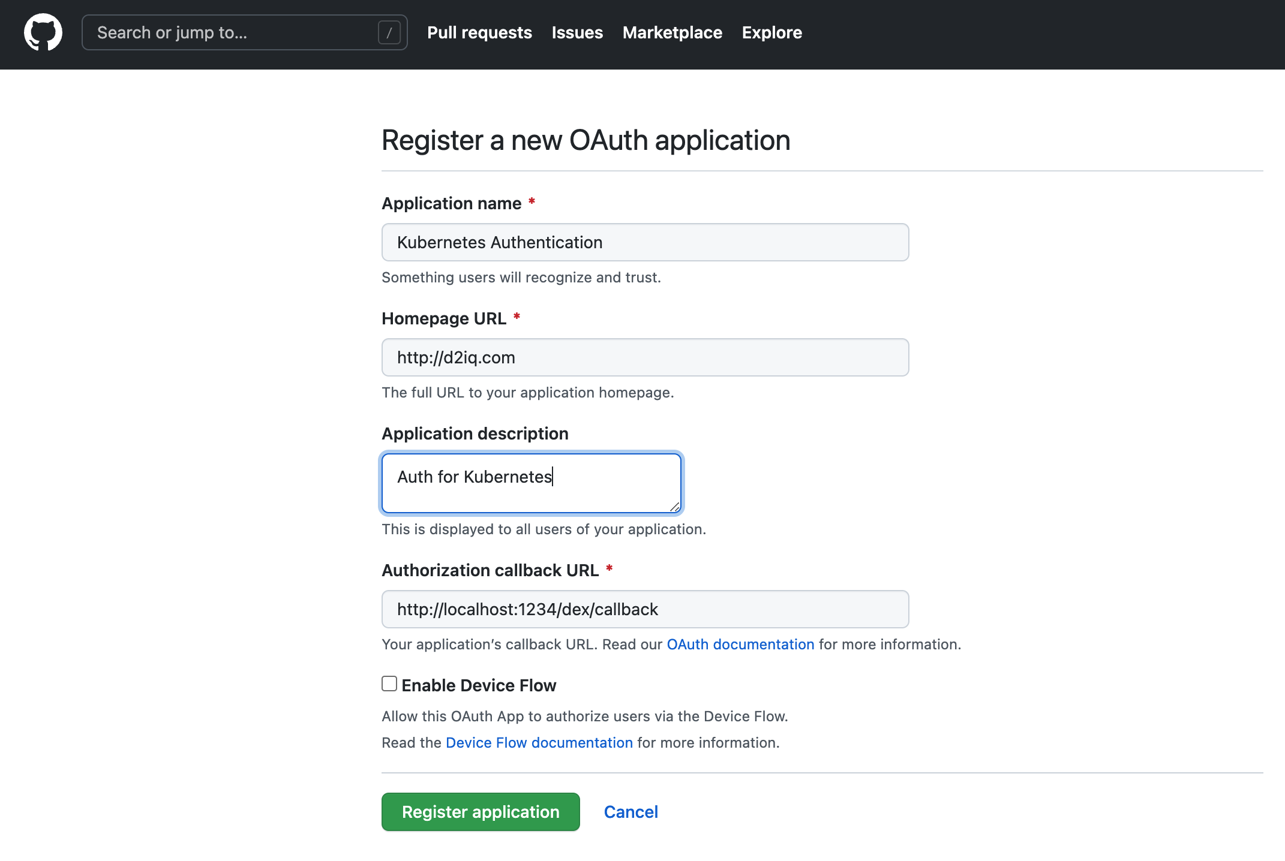Screen dimensions: 1285x861
Task: Click the Explore navigation icon
Action: pos(771,32)
